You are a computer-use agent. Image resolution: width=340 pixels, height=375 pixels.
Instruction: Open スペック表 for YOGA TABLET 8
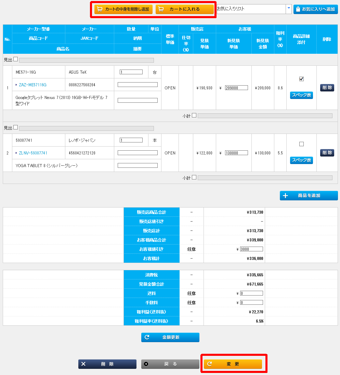tap(301, 160)
